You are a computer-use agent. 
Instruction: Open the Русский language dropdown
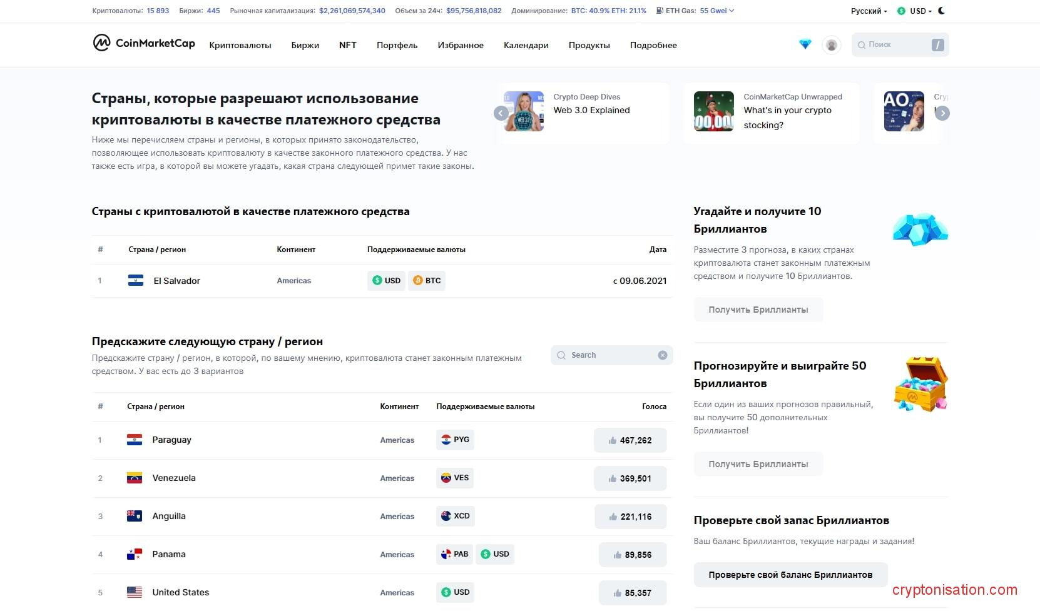tap(869, 11)
